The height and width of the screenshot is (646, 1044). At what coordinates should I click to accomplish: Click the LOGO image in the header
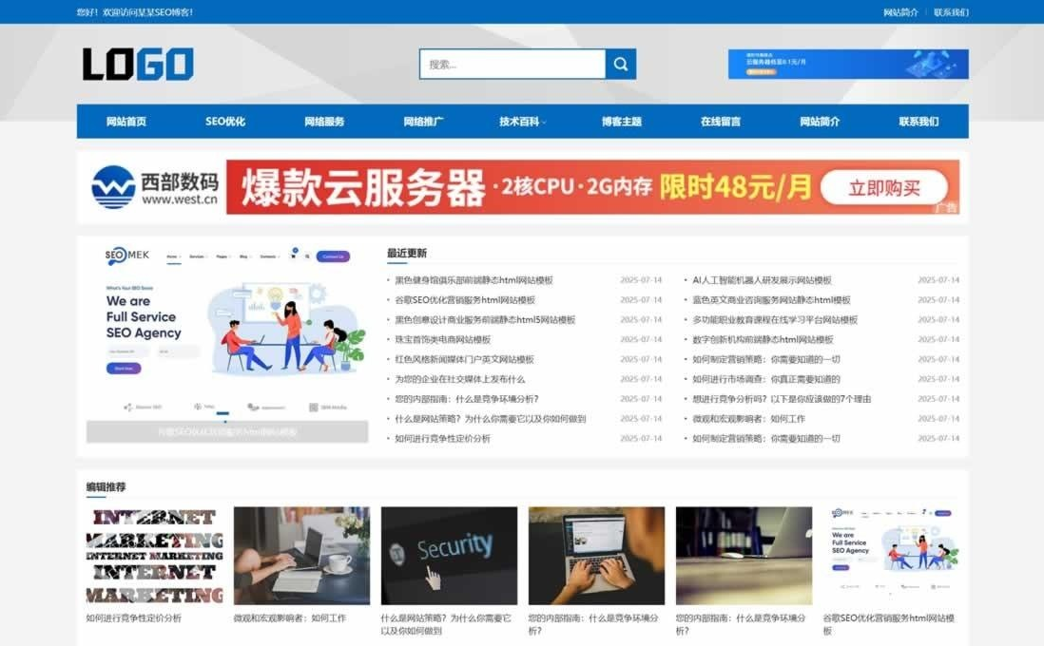[139, 64]
